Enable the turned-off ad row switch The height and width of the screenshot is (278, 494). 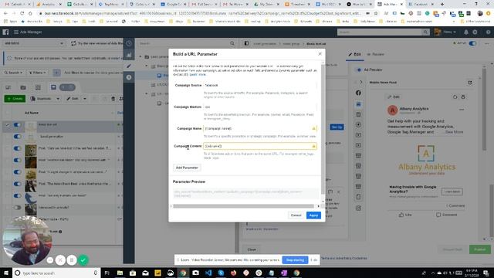pyautogui.click(x=17, y=208)
